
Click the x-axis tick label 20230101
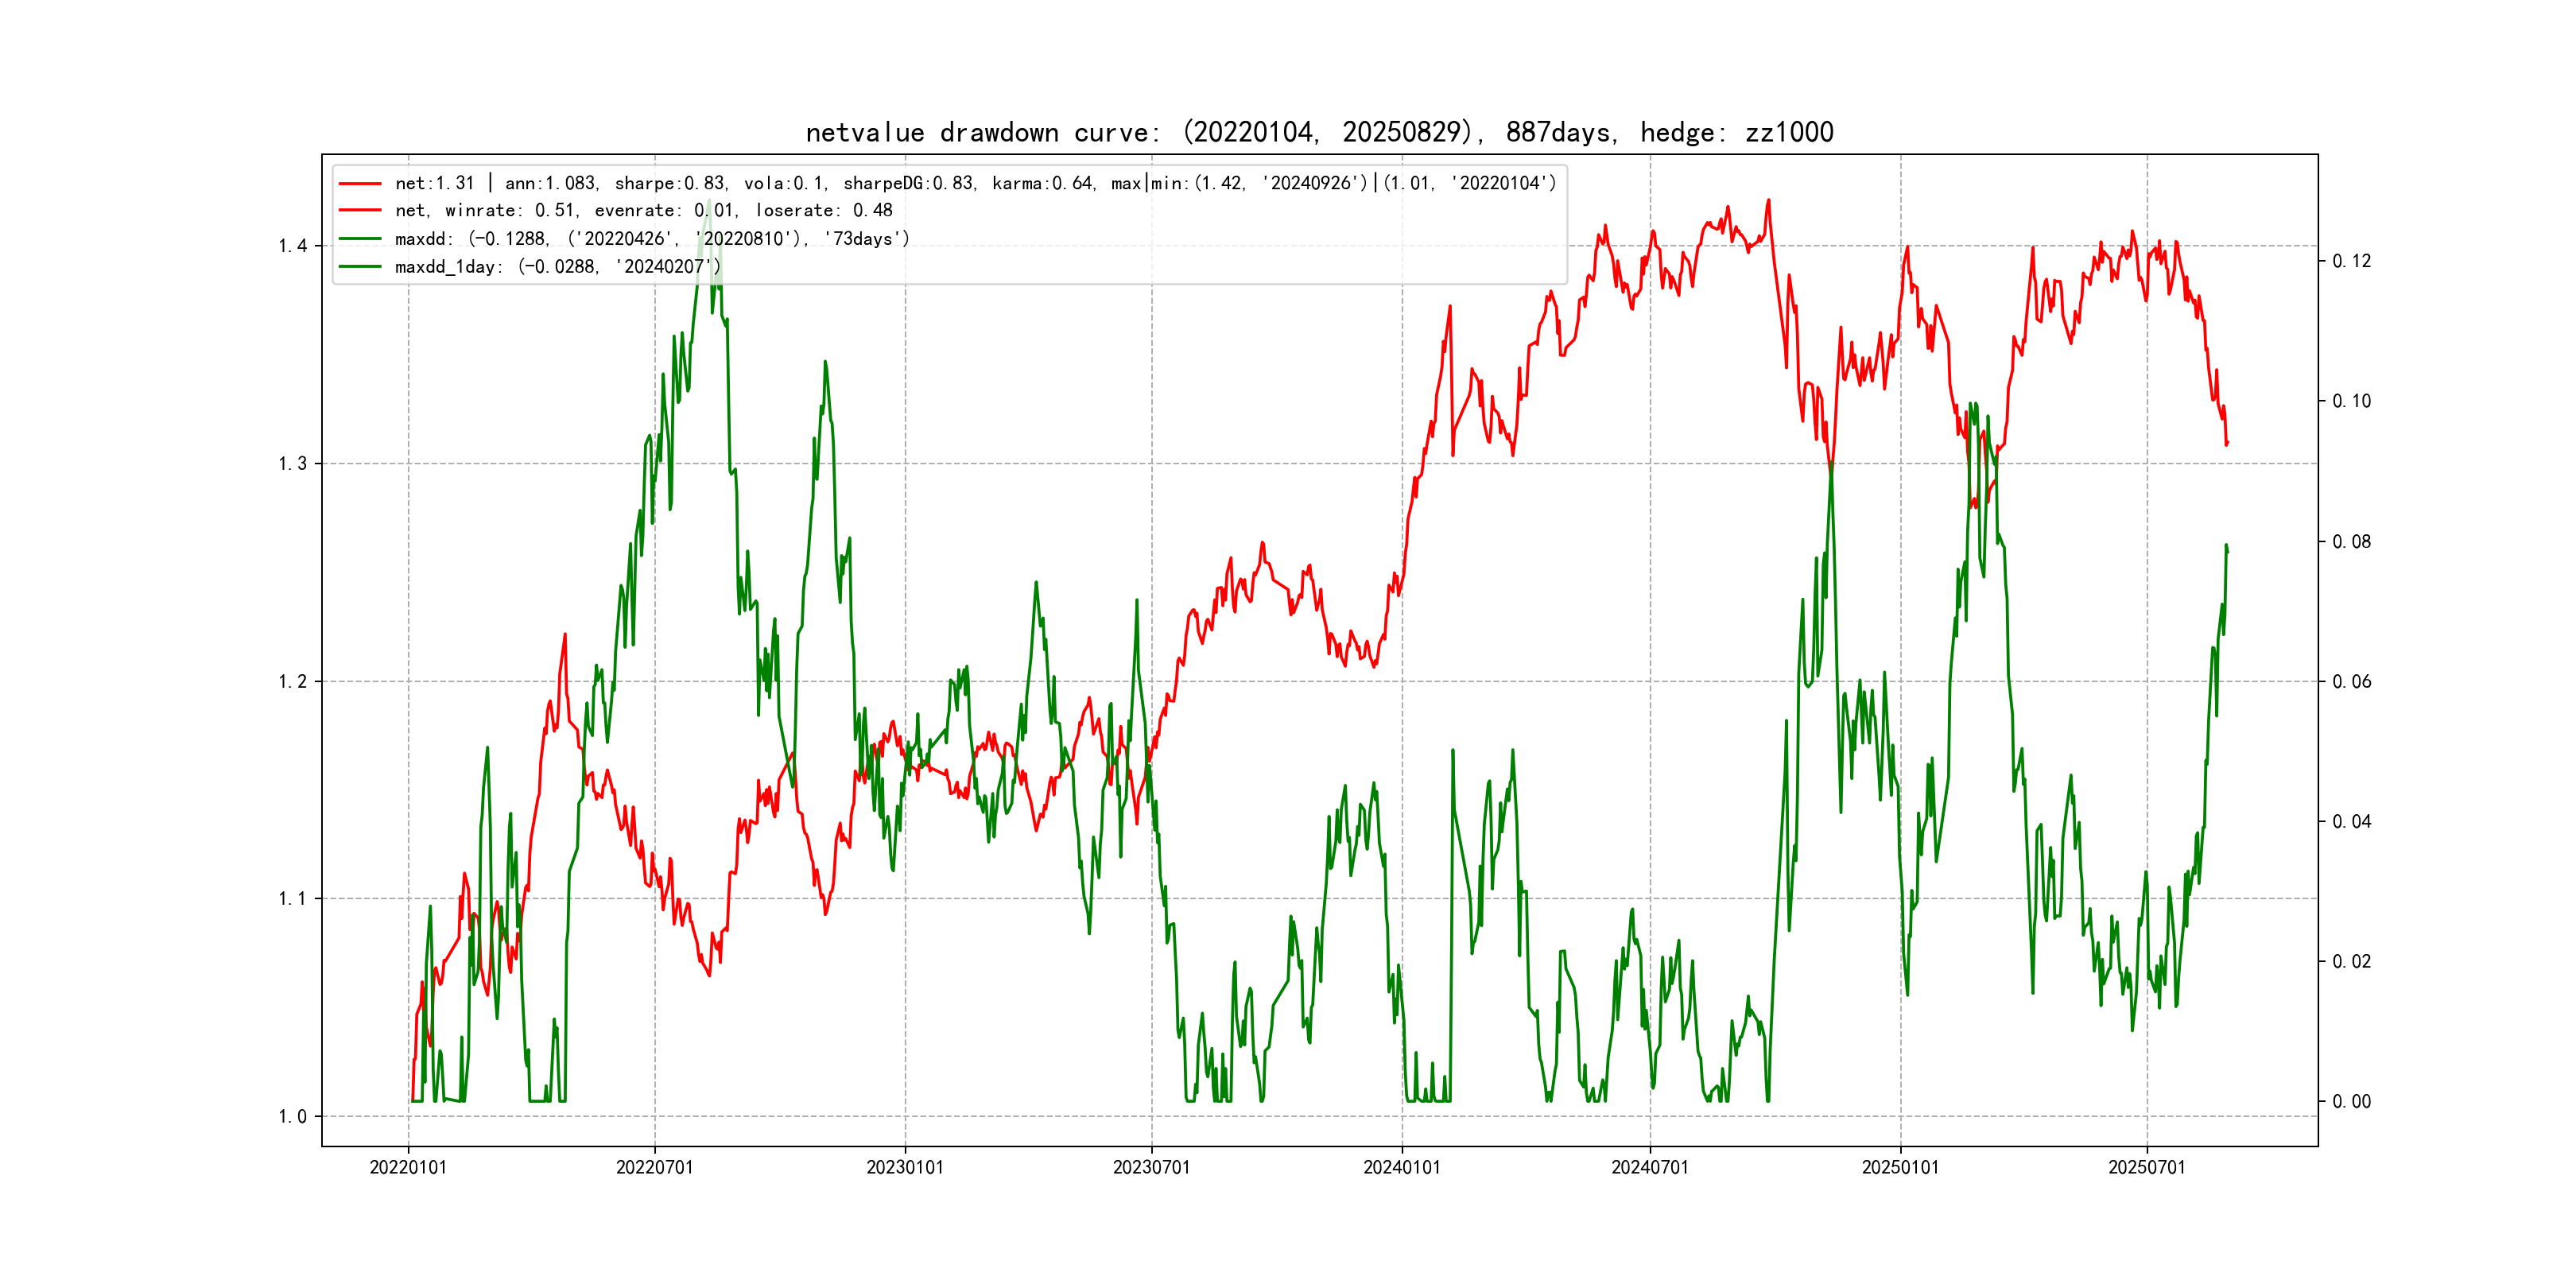coord(905,1168)
